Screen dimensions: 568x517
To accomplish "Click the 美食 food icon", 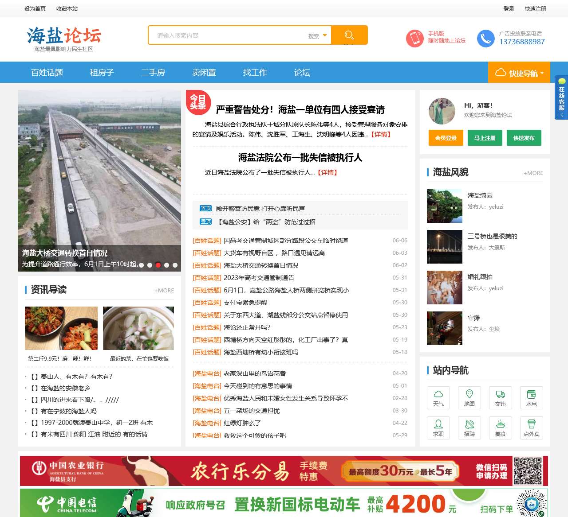I will point(500,428).
